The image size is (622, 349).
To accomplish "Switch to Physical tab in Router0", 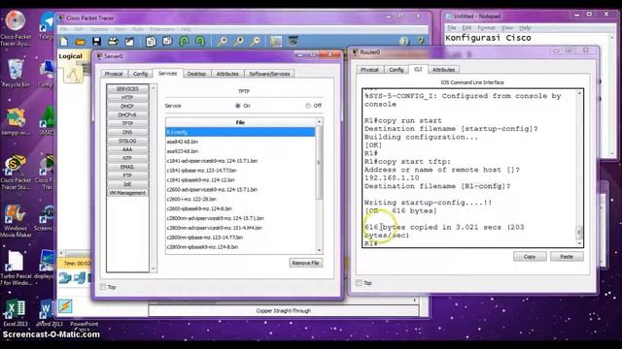I will (369, 70).
